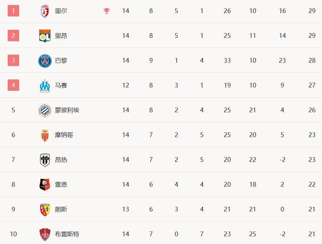This screenshot has width=322, height=244.
Task: Click the AS Monaco crown crest
Action: [x=45, y=135]
